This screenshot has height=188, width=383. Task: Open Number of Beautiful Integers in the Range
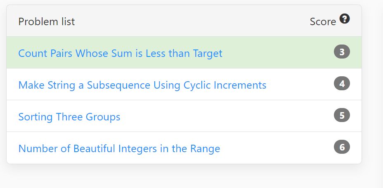coord(119,148)
